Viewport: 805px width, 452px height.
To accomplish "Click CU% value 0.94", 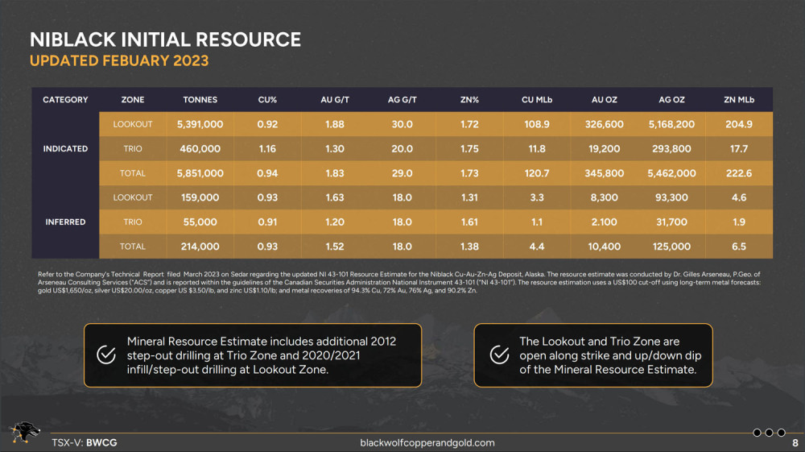I will [267, 173].
